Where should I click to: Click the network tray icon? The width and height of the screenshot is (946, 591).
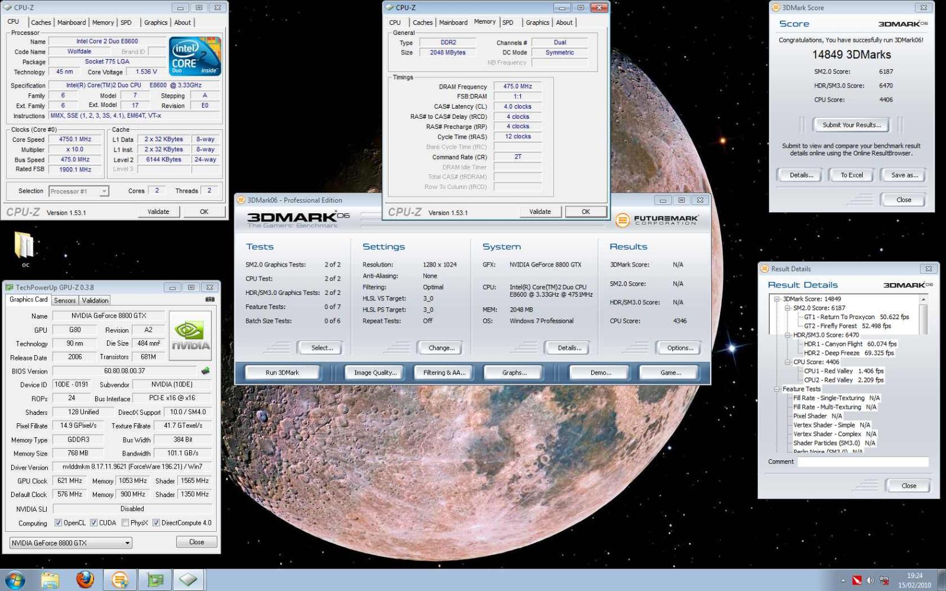coord(884,580)
